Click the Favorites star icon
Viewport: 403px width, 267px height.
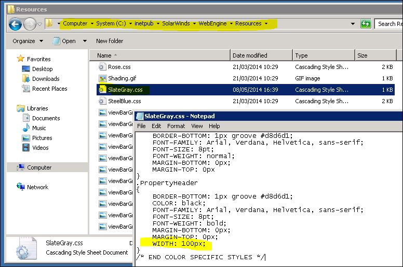(x=21, y=59)
